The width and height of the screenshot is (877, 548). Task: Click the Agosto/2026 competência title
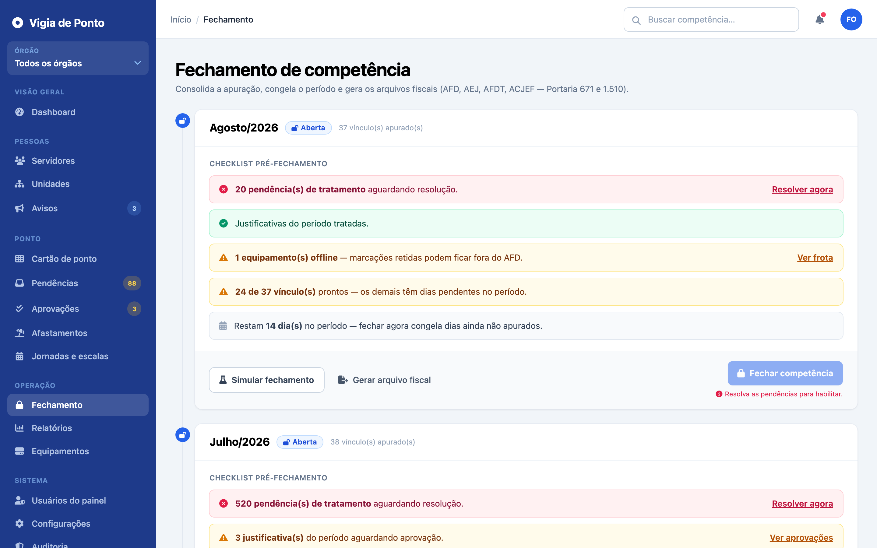(244, 128)
